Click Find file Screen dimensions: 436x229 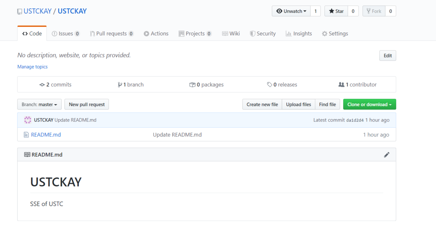[x=328, y=104]
